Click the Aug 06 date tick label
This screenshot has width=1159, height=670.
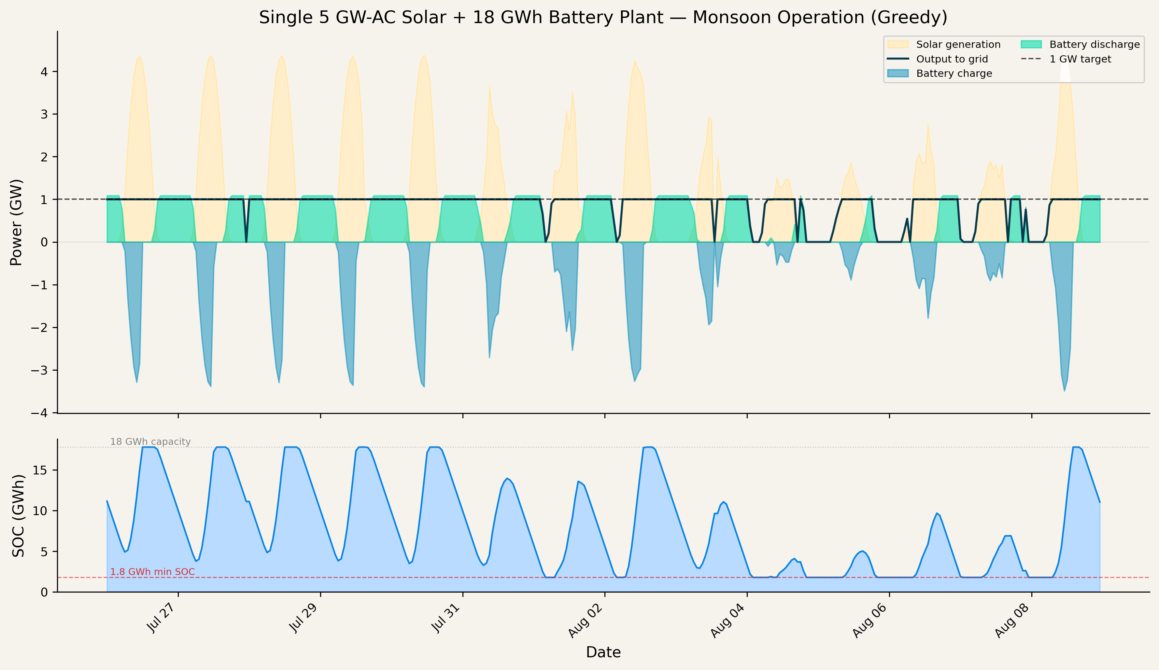pyautogui.click(x=869, y=620)
